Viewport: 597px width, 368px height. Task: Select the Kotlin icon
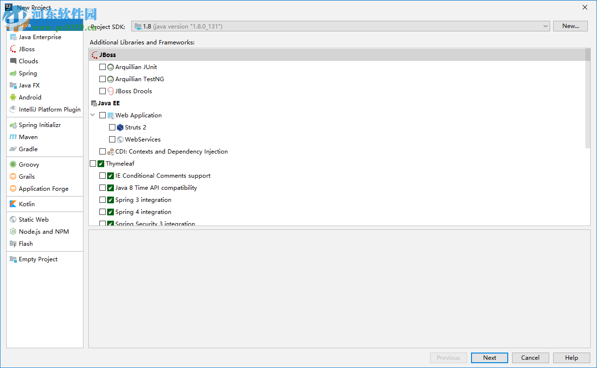[x=13, y=204]
